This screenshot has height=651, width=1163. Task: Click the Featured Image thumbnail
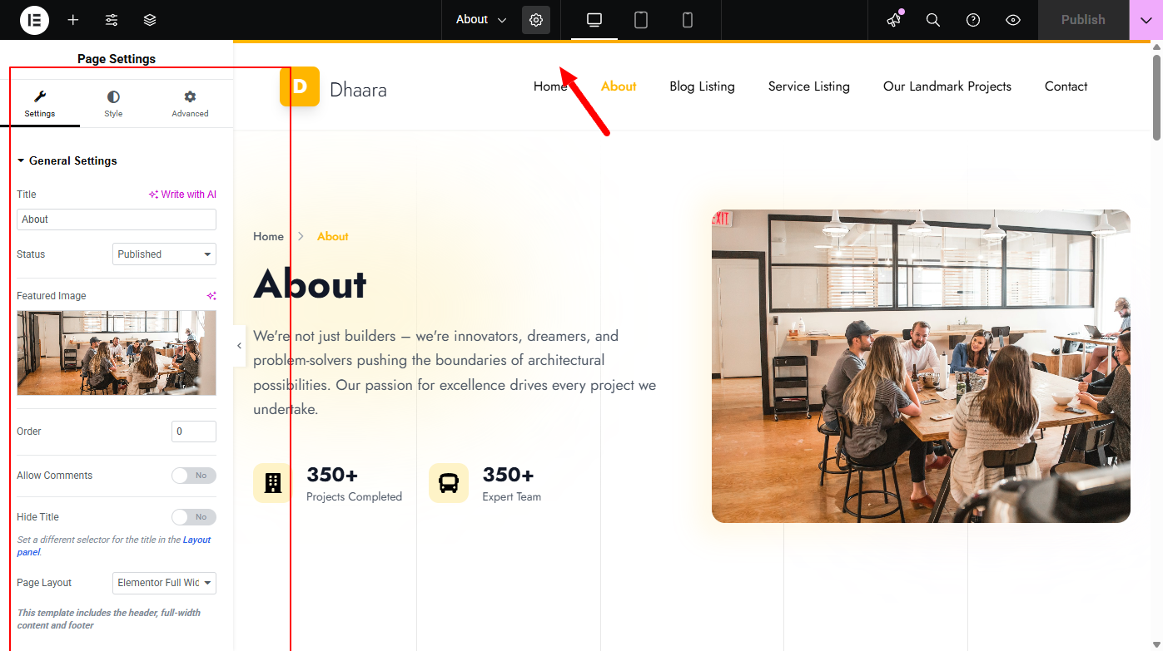point(117,353)
